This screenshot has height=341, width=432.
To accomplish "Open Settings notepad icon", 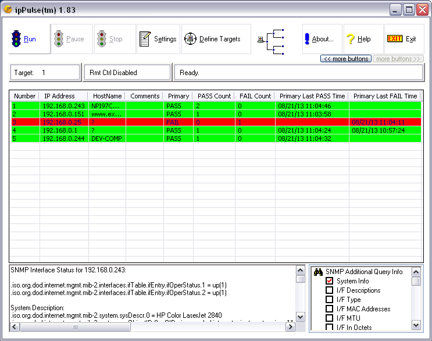I will click(145, 39).
